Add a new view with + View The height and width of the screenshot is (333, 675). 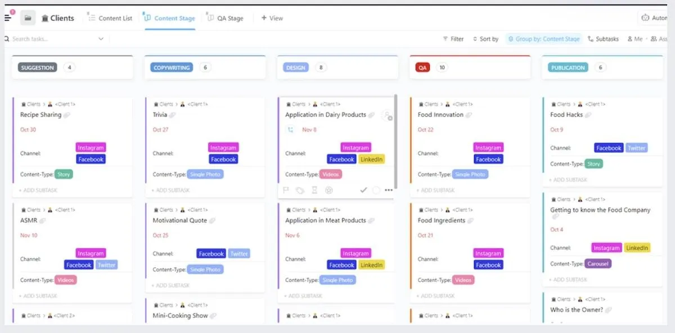point(272,18)
